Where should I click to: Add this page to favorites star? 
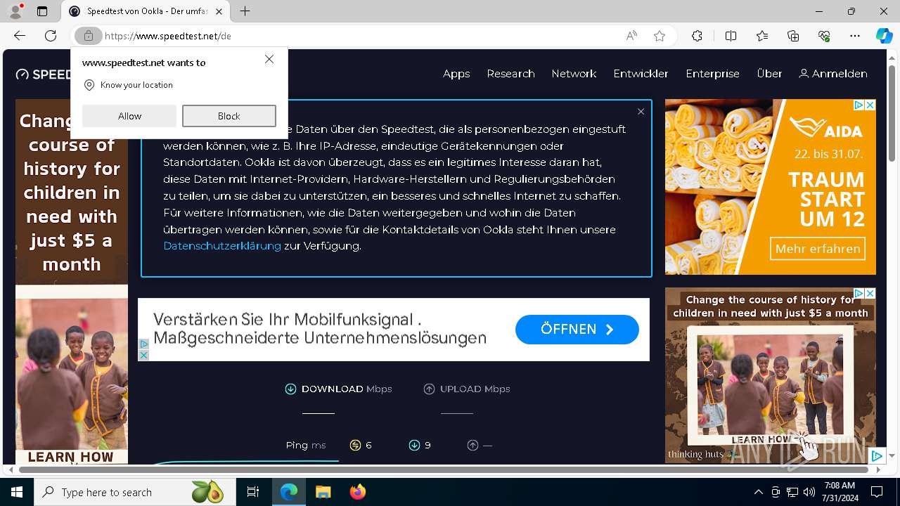click(x=660, y=36)
